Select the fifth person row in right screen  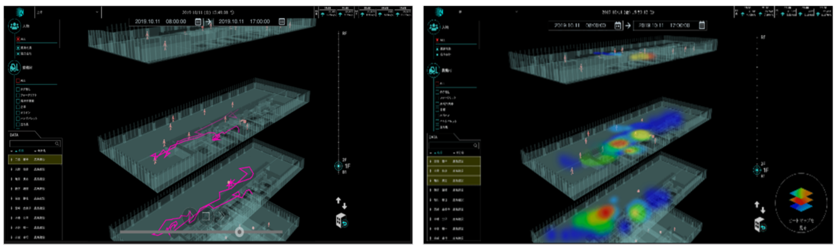pos(454,200)
